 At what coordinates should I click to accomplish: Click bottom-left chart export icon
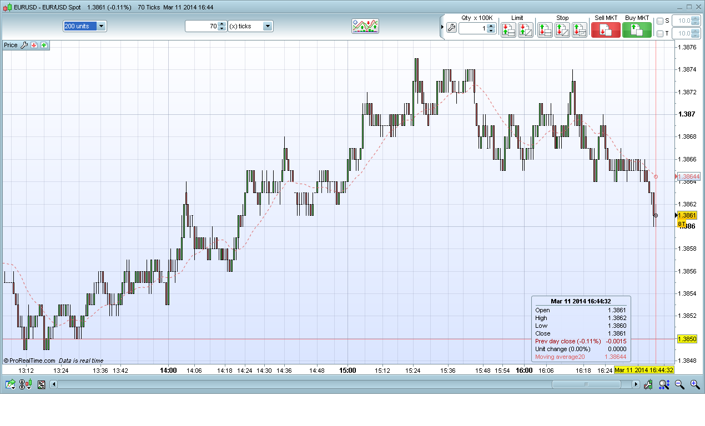click(11, 384)
